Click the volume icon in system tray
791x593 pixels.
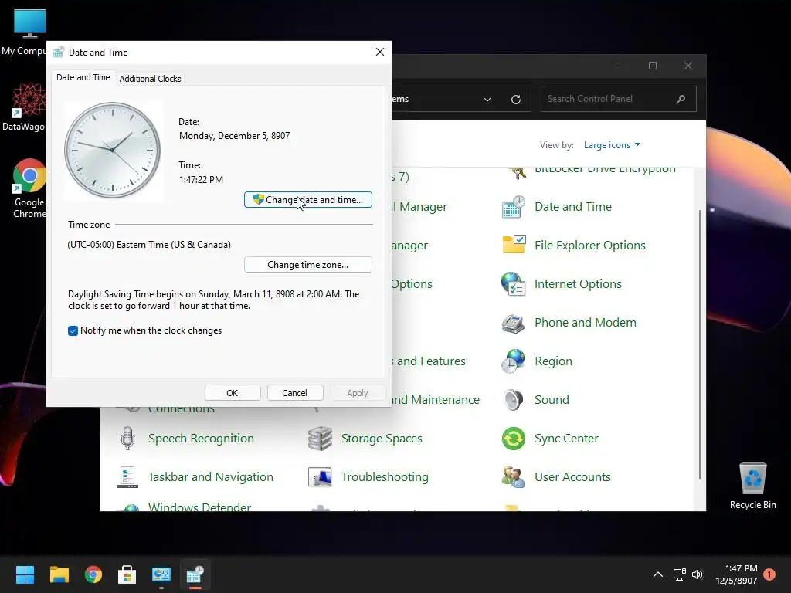point(698,574)
